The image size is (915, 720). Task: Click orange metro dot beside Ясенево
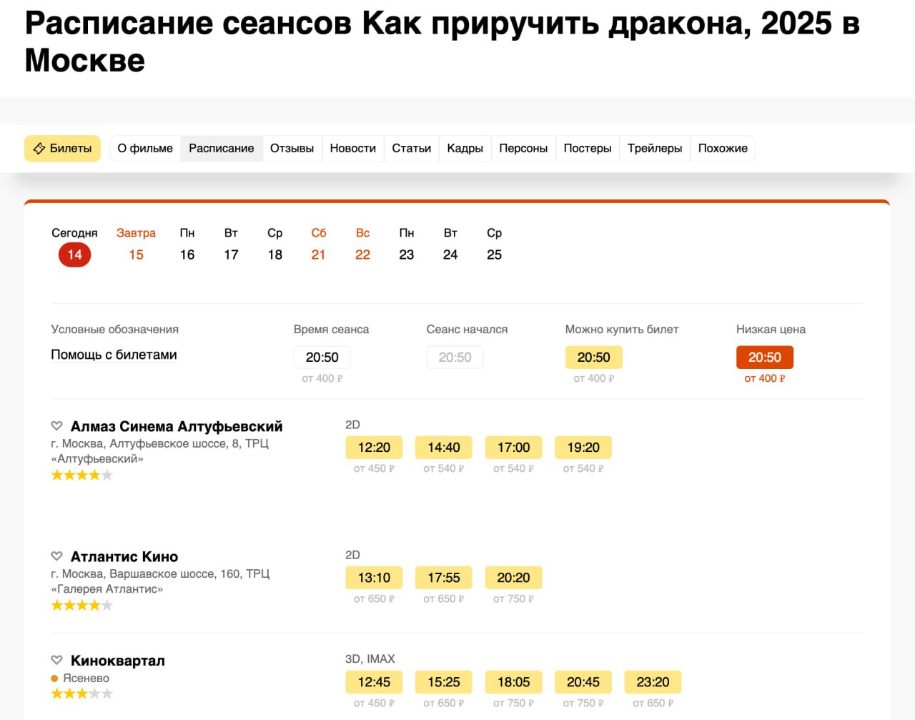[x=54, y=679]
